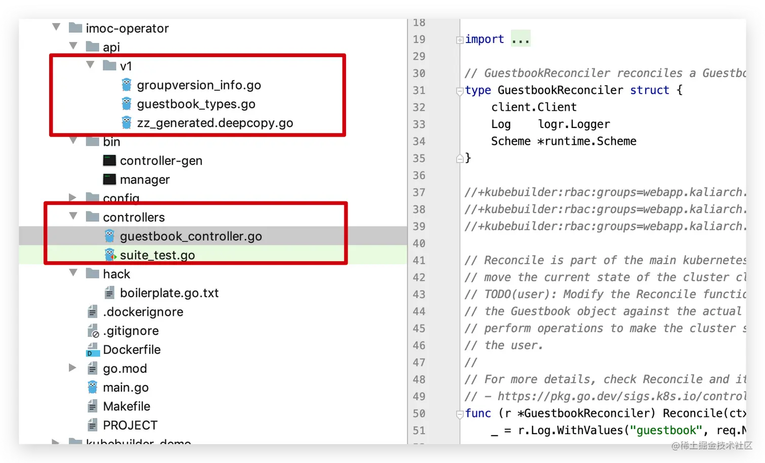Open the Makefile
765x463 pixels.
tap(126, 406)
